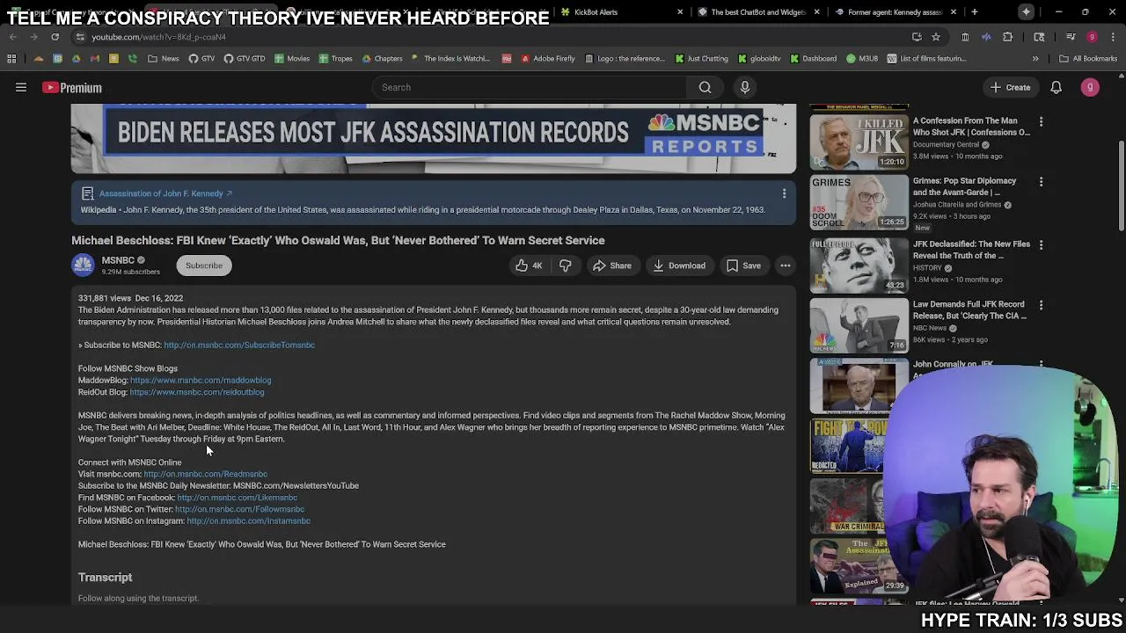Open the Grimes Pop Star Diplomacy thumbnail
Image resolution: width=1126 pixels, height=633 pixels.
[859, 202]
